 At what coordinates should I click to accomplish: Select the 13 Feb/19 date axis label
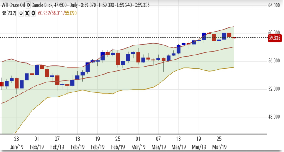77,143
